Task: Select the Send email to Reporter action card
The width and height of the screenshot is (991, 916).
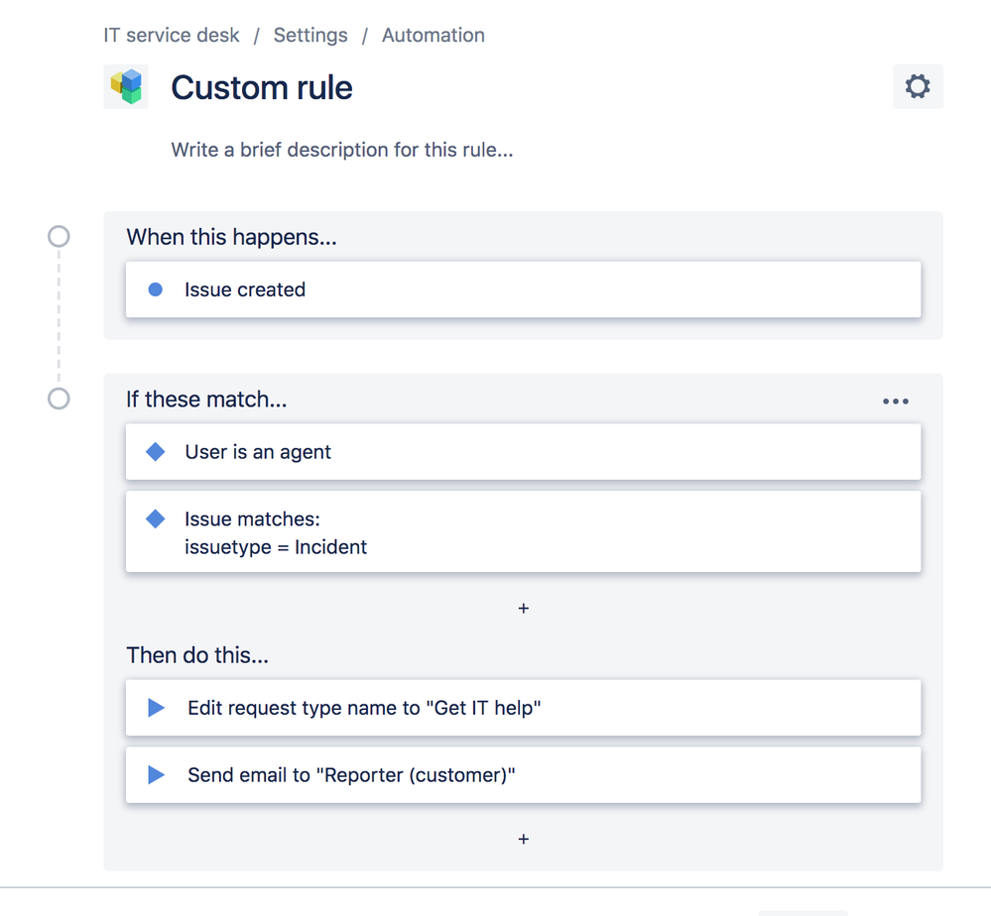Action: click(523, 774)
